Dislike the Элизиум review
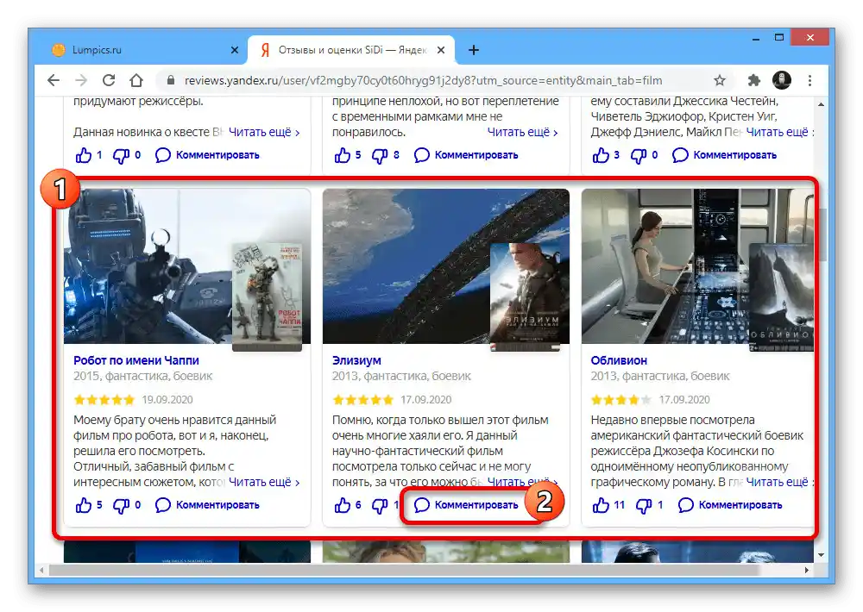The width and height of the screenshot is (863, 612). coord(379,506)
